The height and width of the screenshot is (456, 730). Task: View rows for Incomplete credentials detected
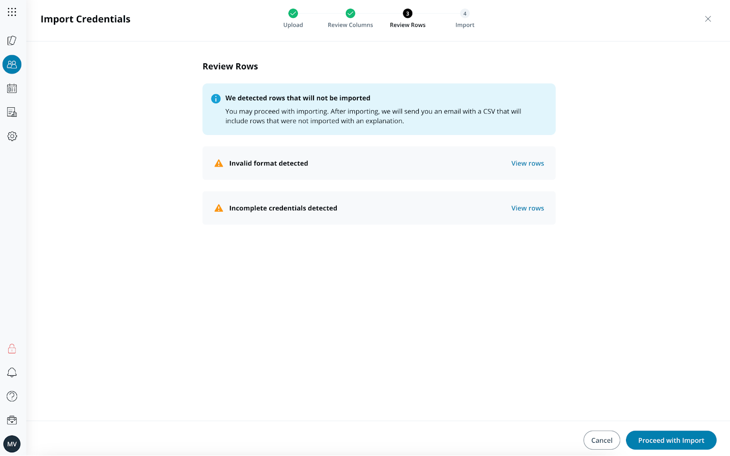coord(527,208)
